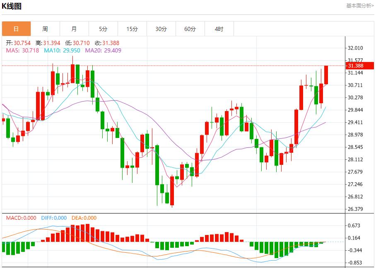Choose the 30分 timeframe tab
376x268 pixels.
coord(161,29)
